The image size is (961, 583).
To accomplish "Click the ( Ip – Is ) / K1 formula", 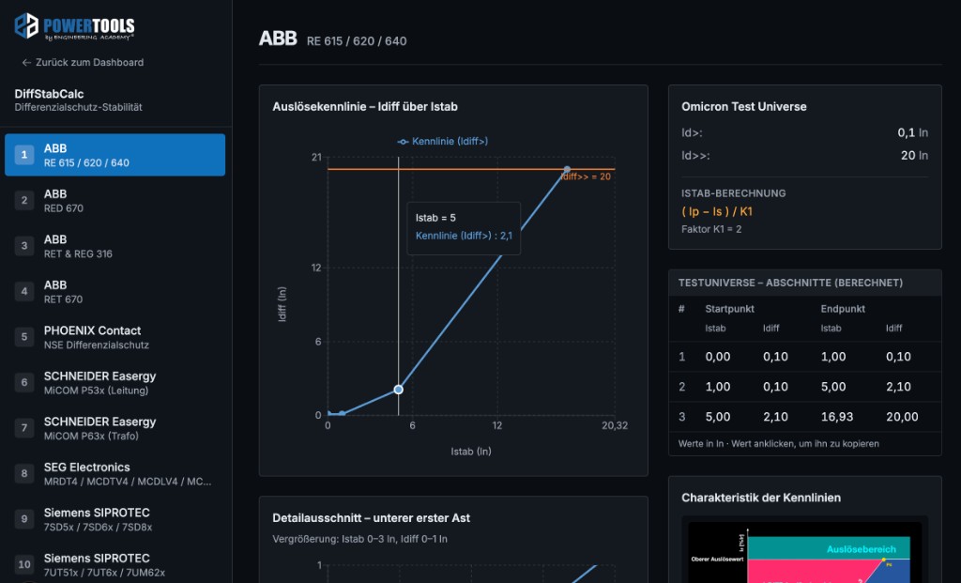I will coord(716,211).
